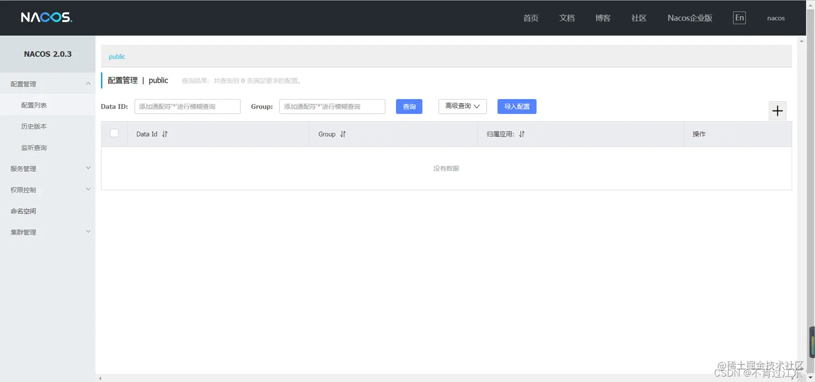The image size is (815, 382).
Task: Open the 高级查询 advanced search dropdown
Action: pyautogui.click(x=461, y=106)
